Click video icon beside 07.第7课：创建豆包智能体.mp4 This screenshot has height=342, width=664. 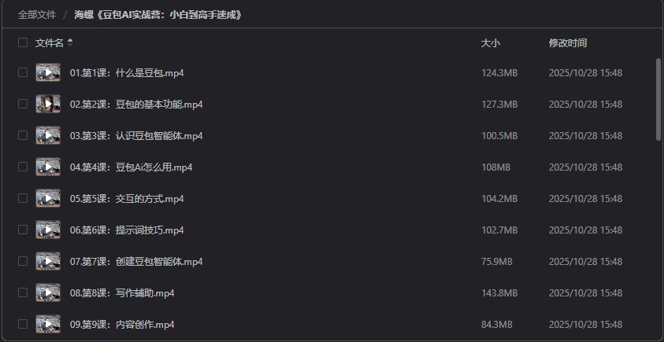[48, 262]
